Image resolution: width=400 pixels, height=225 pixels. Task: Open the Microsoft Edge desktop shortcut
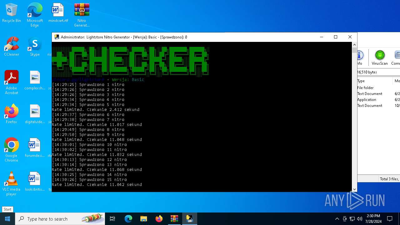pos(35,15)
